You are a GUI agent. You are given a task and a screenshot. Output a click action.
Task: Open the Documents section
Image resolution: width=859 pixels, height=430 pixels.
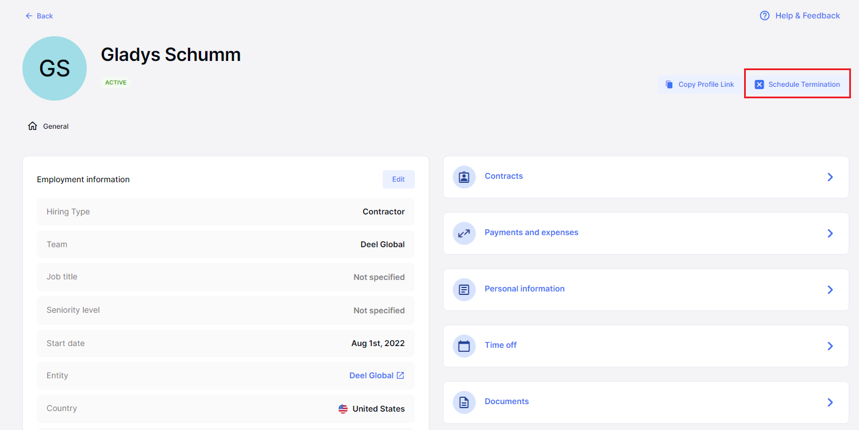646,402
